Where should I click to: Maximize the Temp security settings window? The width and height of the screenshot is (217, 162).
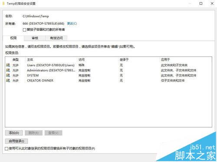tap(201, 3)
